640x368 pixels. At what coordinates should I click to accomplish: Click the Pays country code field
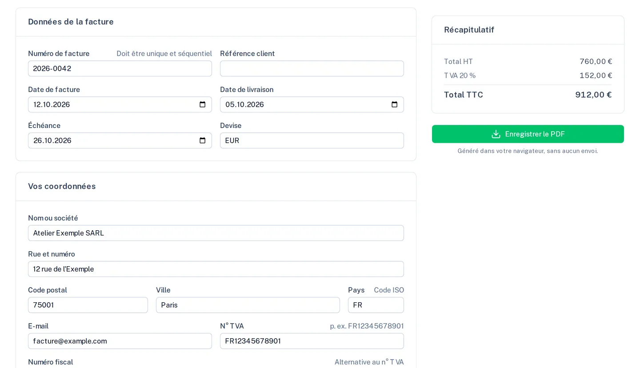376,305
